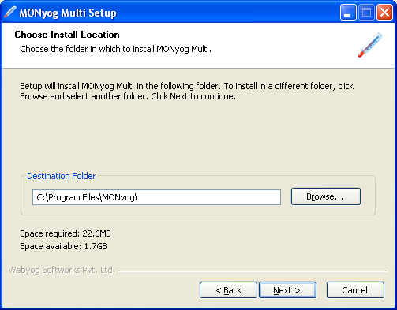This screenshot has width=397, height=310.
Task: Return with the Back button
Action: [228, 290]
